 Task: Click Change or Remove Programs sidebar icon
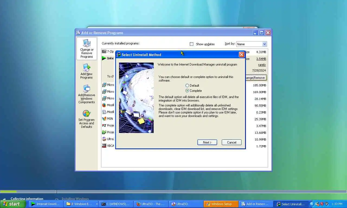point(87,49)
